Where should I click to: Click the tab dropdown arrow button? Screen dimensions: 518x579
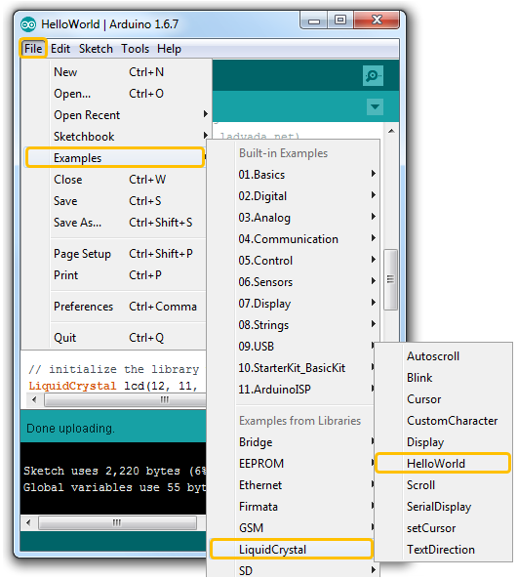coord(375,106)
